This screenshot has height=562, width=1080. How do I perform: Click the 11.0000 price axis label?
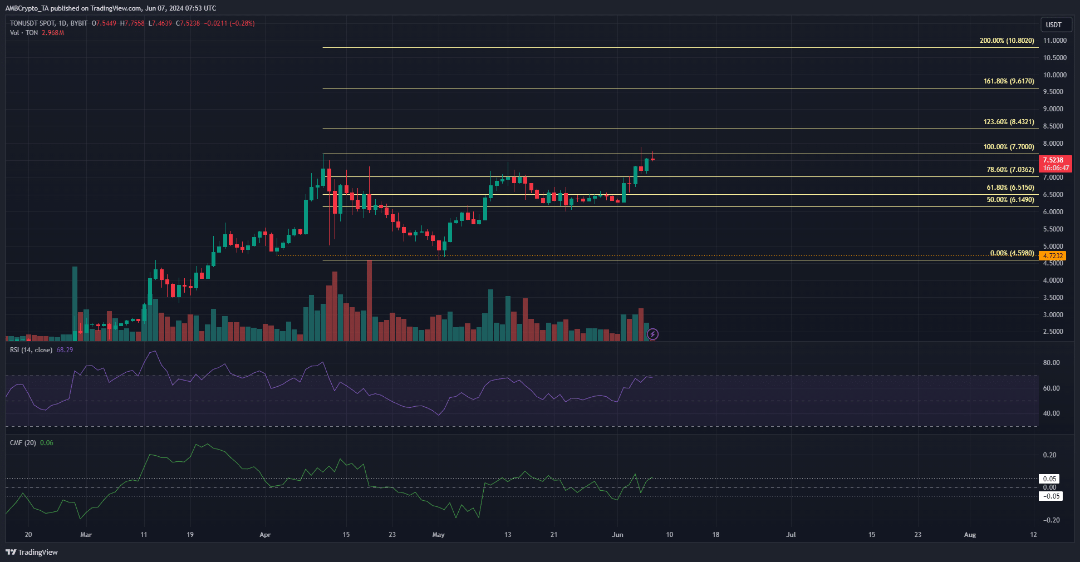[x=1055, y=41]
